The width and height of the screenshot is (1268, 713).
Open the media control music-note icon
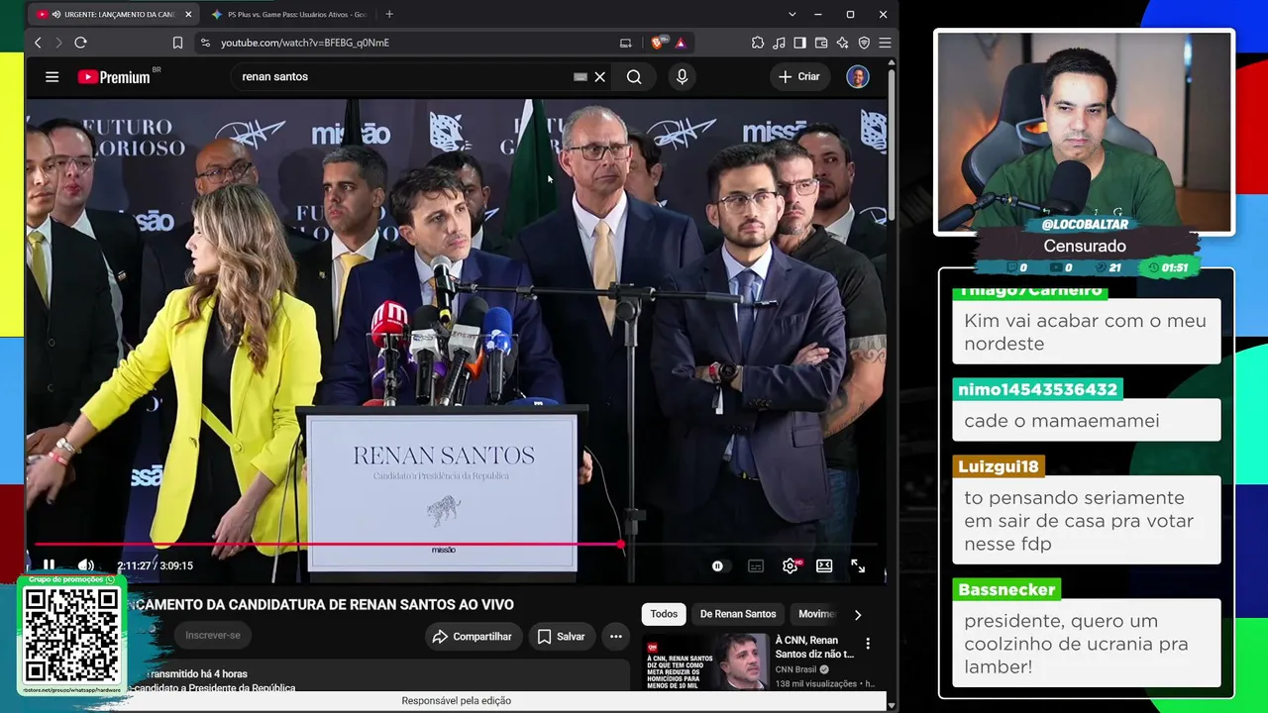[779, 43]
